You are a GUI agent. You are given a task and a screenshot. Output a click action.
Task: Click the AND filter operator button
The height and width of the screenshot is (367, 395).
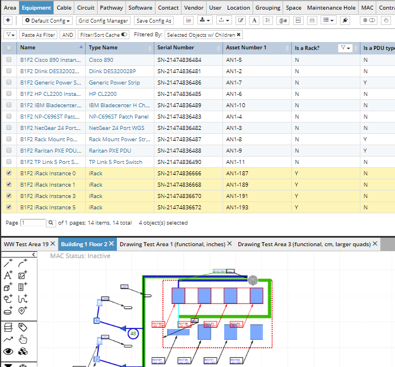pos(68,35)
